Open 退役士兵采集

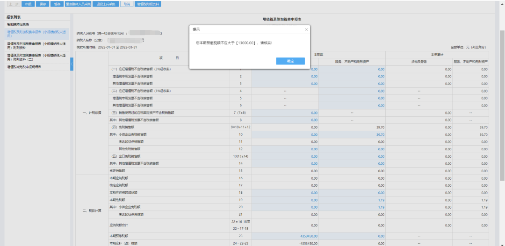(105, 4)
